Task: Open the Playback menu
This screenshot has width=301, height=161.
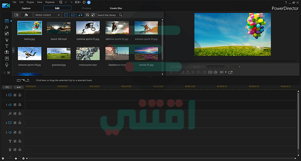Action: [x=50, y=2]
